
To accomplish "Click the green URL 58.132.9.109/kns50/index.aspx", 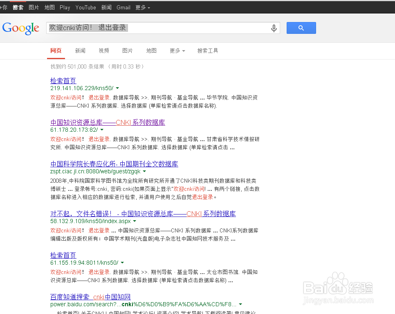I will [90, 221].
